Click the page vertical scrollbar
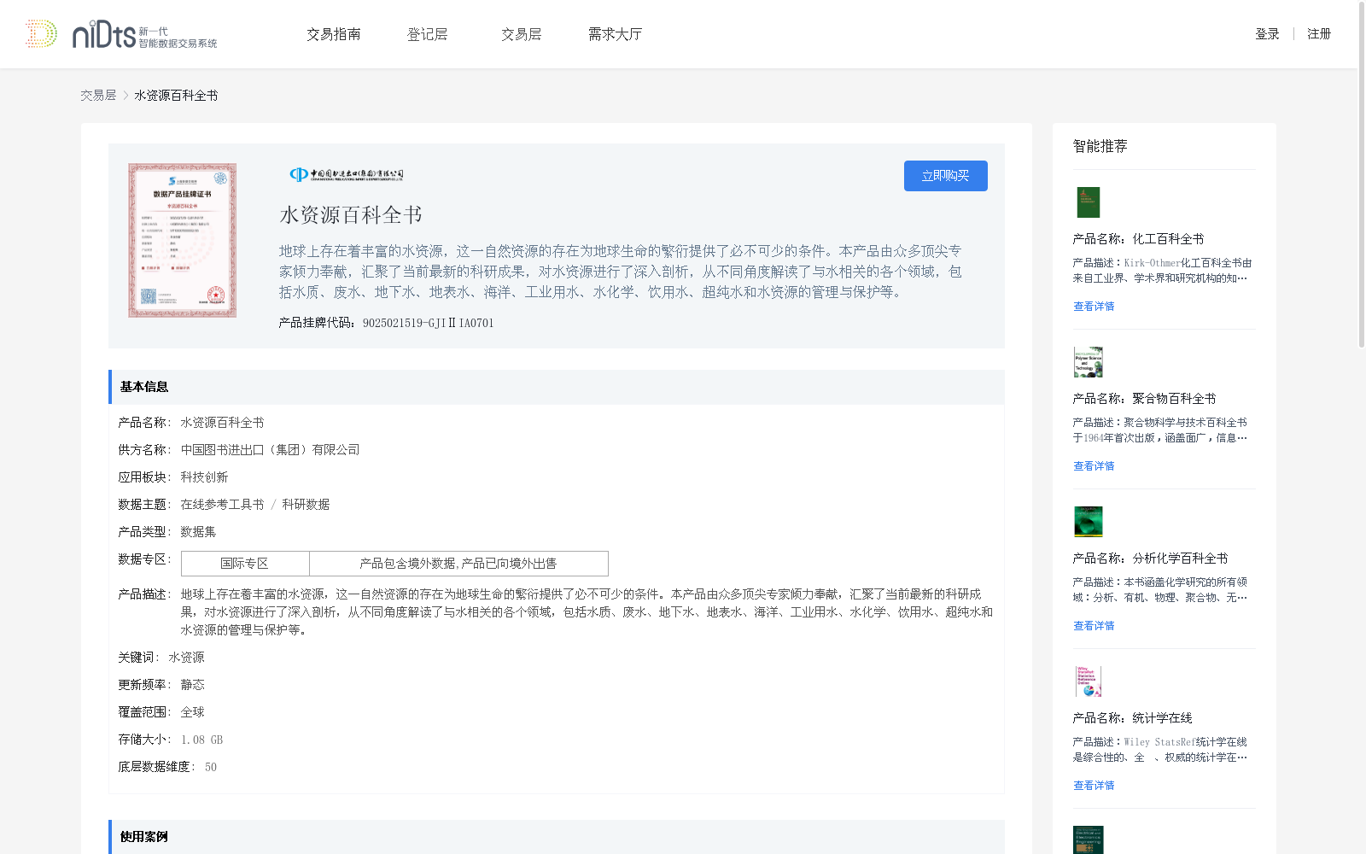Screen dimensions: 1366x854 point(1362,175)
